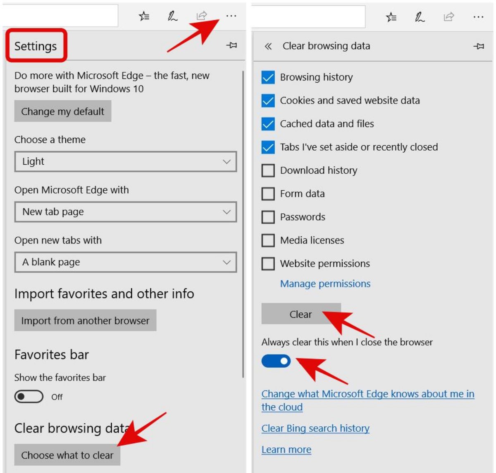Uncheck Browsing history
The image size is (496, 473).
[267, 77]
